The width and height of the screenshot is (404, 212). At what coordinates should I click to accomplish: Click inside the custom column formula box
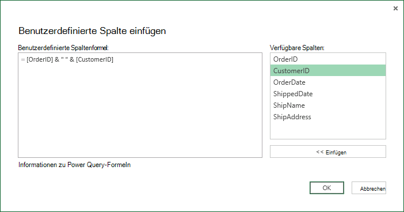point(140,105)
